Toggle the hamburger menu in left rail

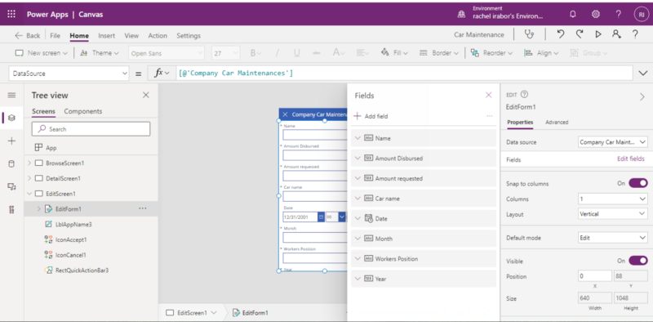(x=11, y=95)
